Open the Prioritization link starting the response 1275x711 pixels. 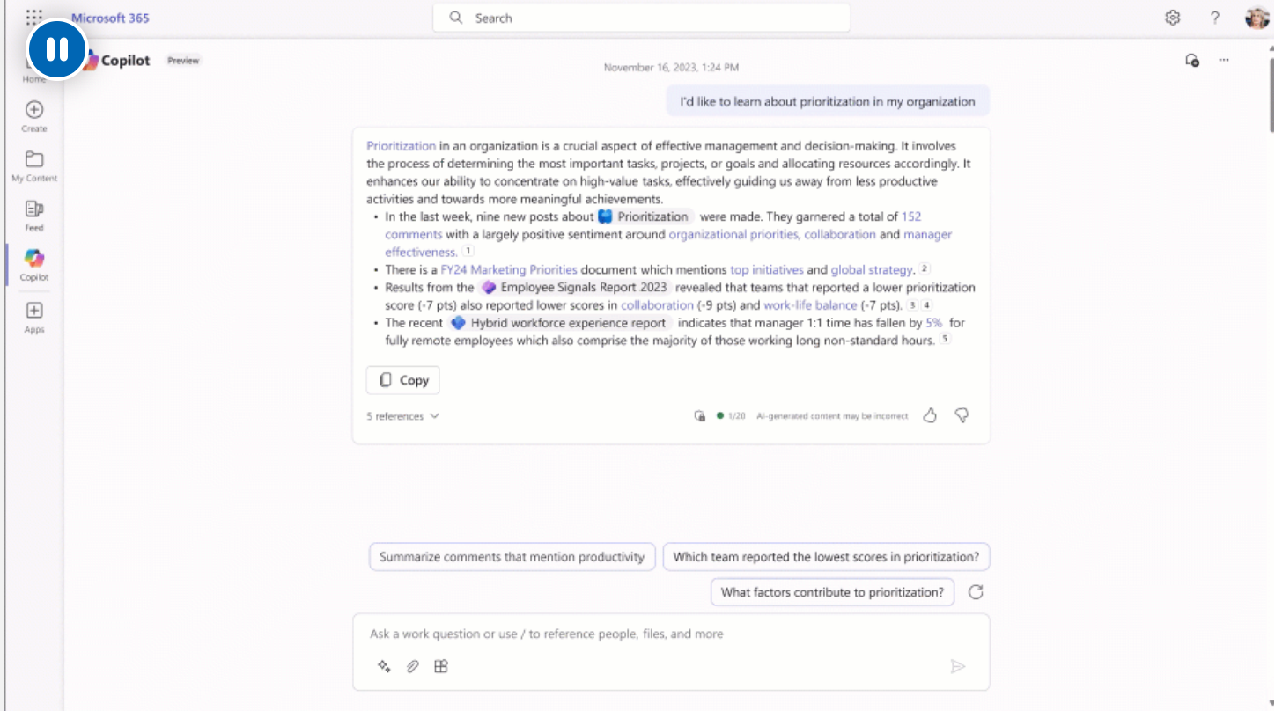click(401, 146)
